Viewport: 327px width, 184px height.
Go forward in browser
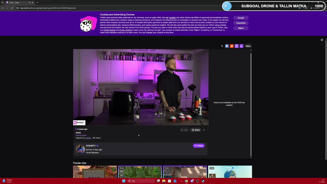pyautogui.click(x=7, y=8)
